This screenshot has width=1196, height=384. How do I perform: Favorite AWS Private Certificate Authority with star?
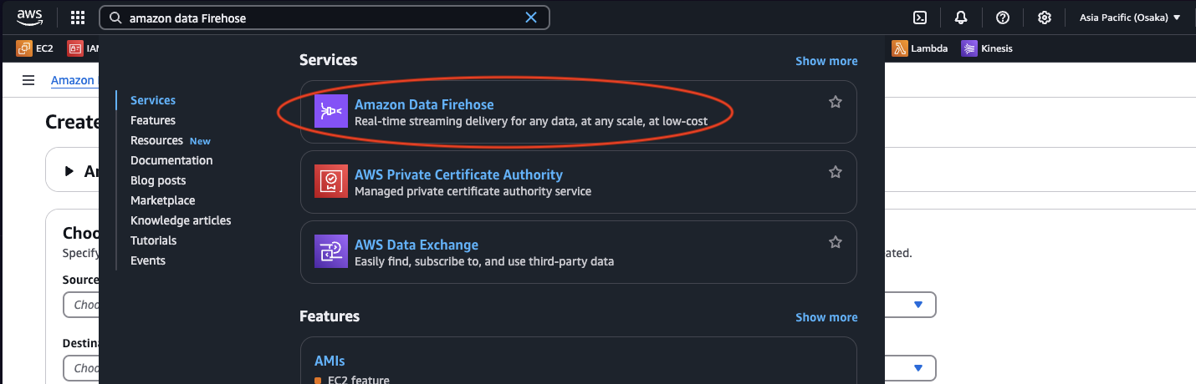(x=835, y=172)
